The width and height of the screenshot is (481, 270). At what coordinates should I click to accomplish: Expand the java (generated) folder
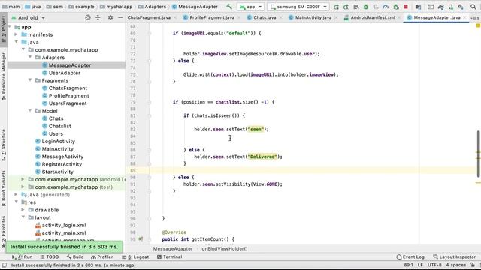[x=16, y=195]
